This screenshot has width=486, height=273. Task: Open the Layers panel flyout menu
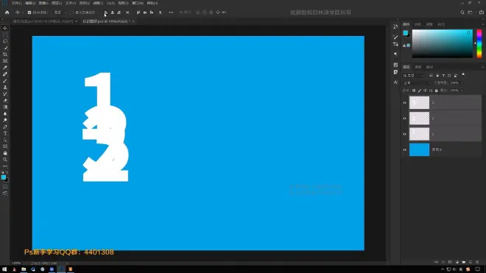pyautogui.click(x=482, y=67)
